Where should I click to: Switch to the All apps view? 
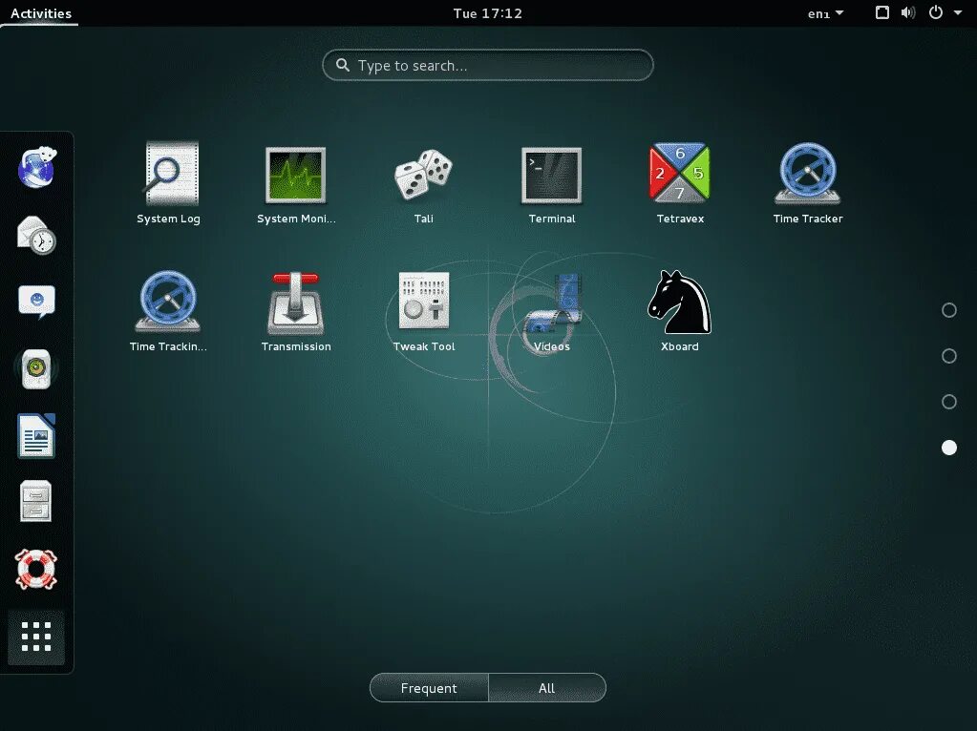click(x=546, y=688)
